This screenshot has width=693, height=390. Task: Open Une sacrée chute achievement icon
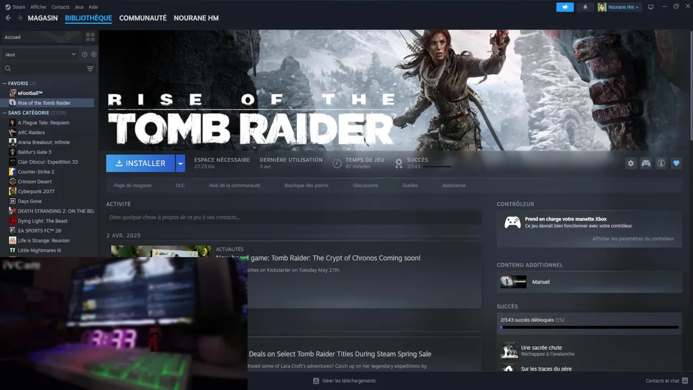tap(509, 350)
